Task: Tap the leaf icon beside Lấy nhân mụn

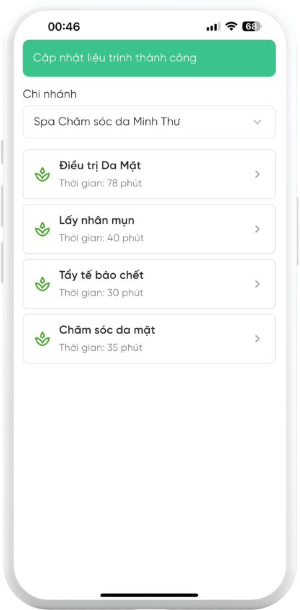Action: click(x=42, y=229)
